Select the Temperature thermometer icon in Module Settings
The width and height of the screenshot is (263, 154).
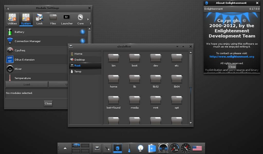[10, 78]
